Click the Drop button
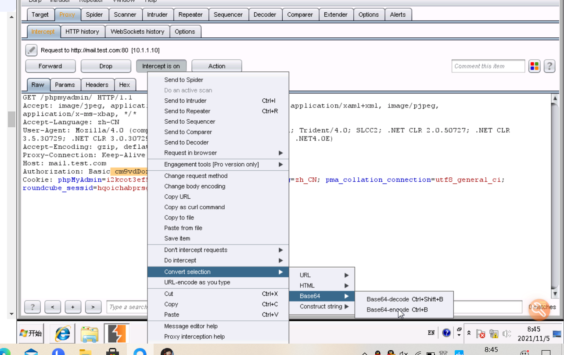This screenshot has height=355, width=564. point(106,66)
